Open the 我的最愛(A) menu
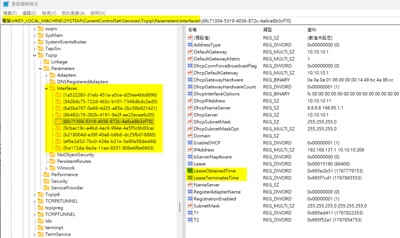 (x=73, y=13)
